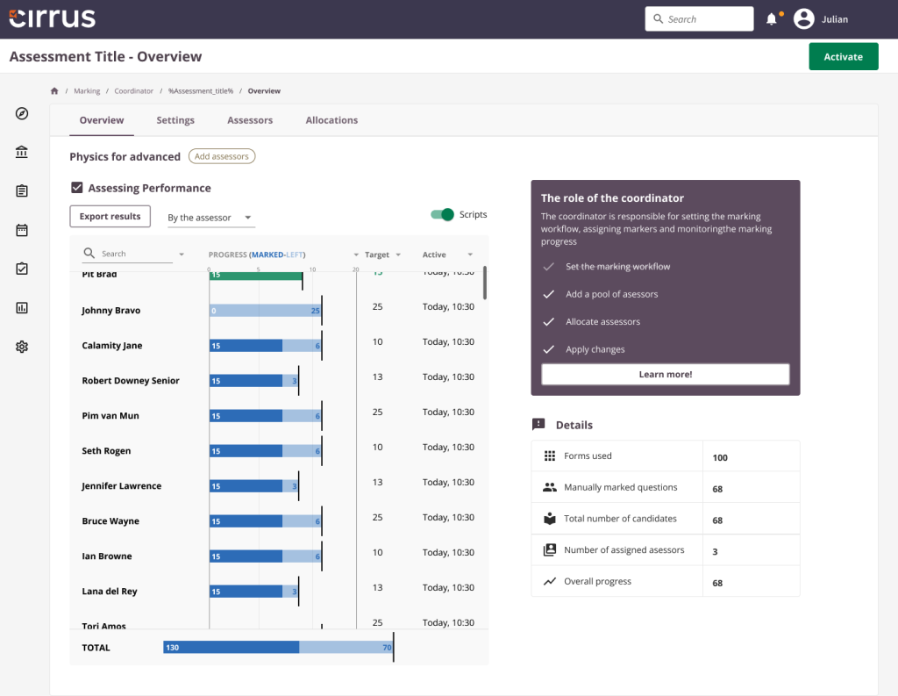This screenshot has width=898, height=696.
Task: Open the settings gear sidebar icon
Action: (x=22, y=347)
